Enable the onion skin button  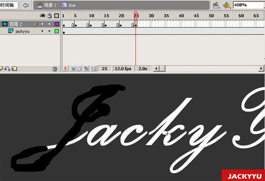[73, 69]
